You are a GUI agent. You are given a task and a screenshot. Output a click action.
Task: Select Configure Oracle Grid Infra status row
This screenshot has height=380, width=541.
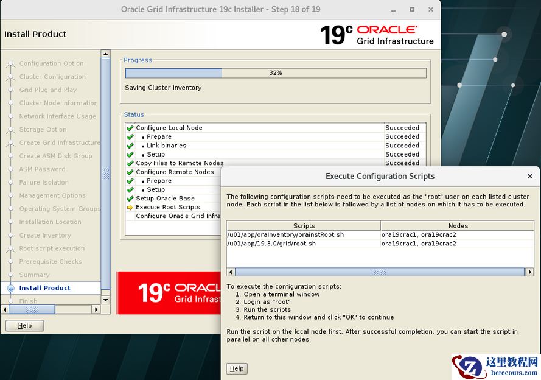173,216
